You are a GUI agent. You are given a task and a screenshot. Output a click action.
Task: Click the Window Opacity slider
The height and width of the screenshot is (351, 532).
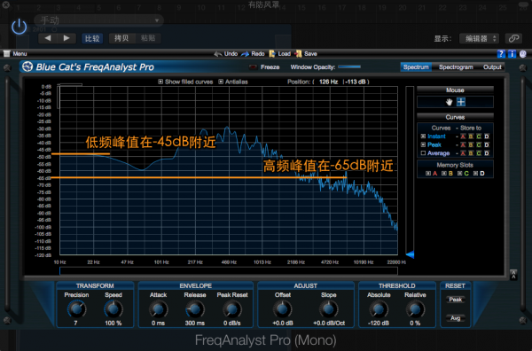point(349,66)
